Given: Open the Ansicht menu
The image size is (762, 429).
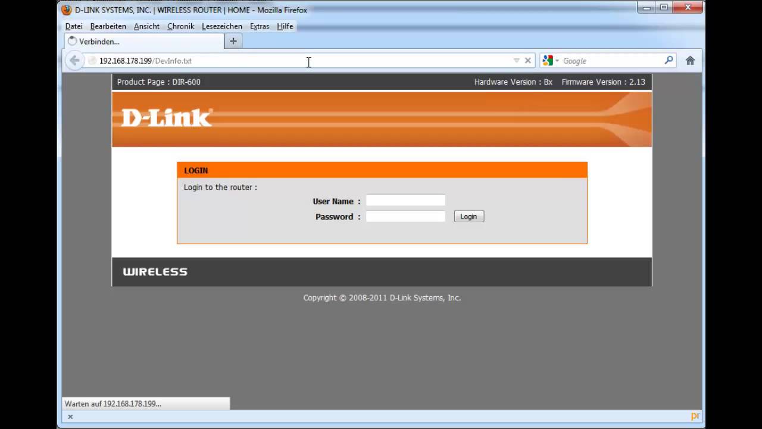Looking at the screenshot, I should (146, 26).
